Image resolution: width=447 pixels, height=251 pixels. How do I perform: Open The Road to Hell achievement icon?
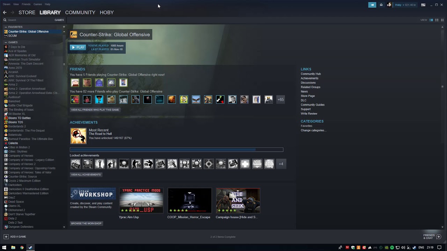click(78, 136)
